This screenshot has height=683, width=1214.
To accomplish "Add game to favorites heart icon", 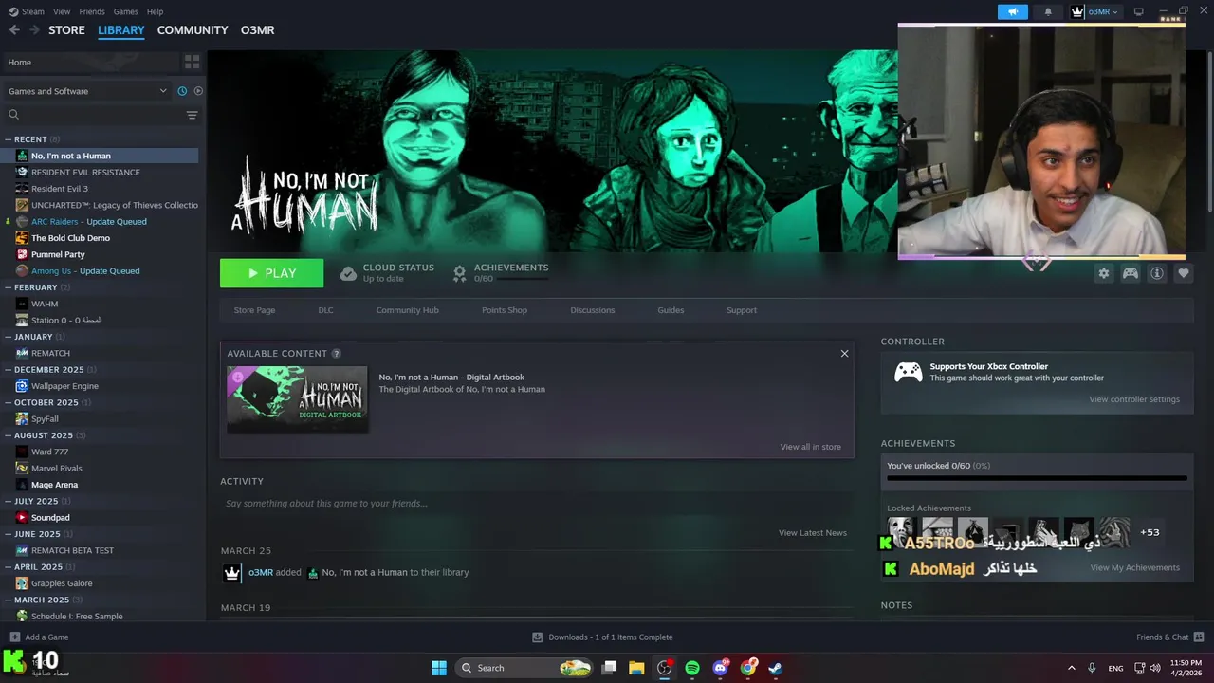I will (1184, 273).
